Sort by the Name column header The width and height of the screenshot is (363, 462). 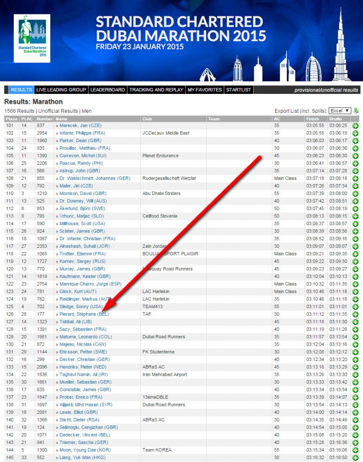tap(61, 119)
